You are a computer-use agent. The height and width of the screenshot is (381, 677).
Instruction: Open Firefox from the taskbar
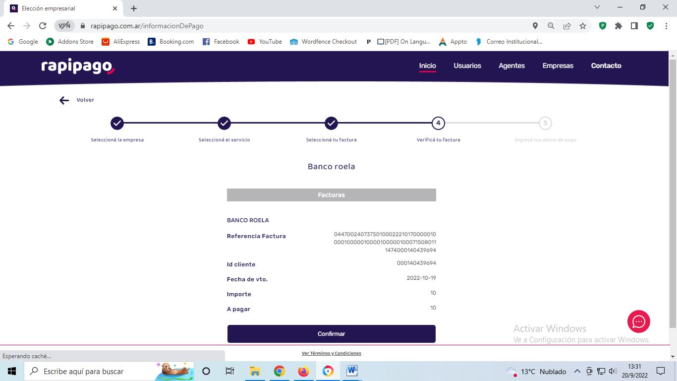[x=303, y=371]
